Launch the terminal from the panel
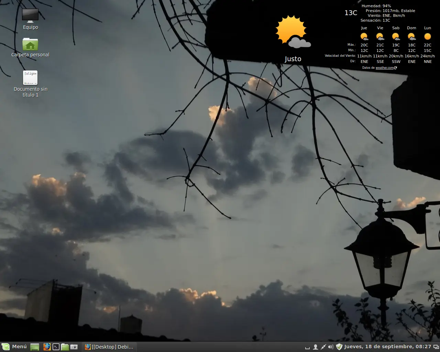The height and width of the screenshot is (352, 440). point(56,347)
